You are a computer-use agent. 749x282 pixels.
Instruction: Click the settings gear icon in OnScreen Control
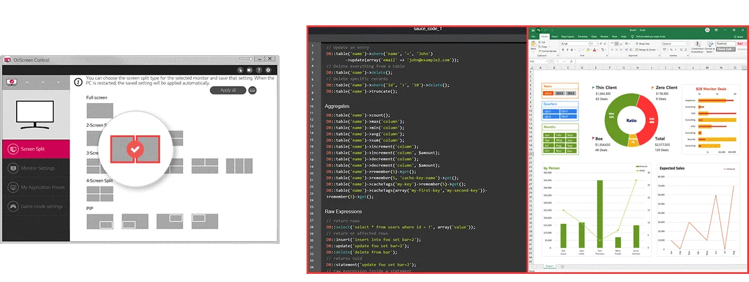pos(268,70)
